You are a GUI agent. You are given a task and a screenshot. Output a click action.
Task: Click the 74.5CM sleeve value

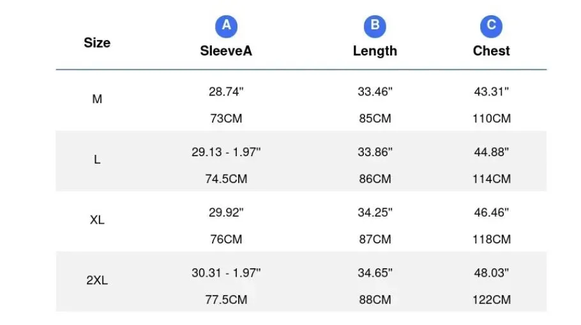226,178
